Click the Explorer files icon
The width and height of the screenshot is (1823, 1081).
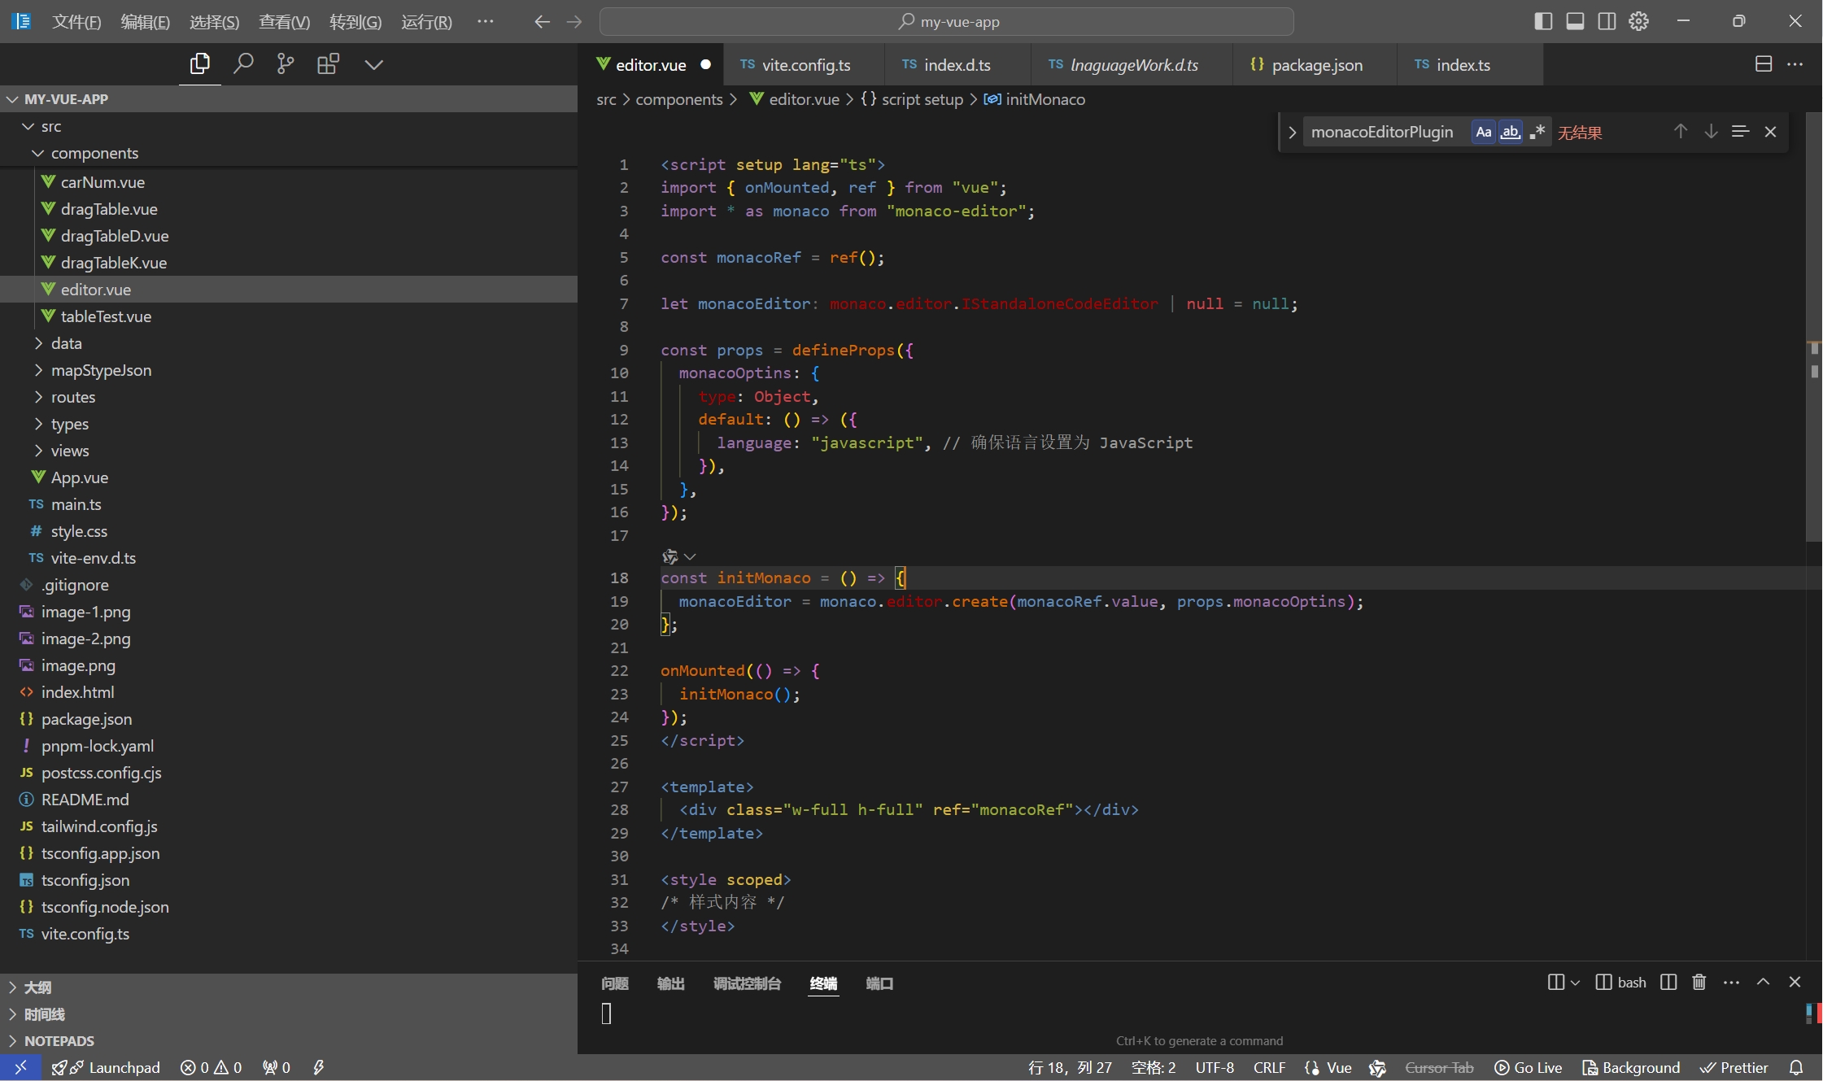pyautogui.click(x=199, y=63)
